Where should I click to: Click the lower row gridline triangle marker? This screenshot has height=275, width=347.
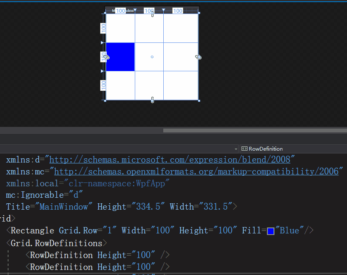(102, 71)
